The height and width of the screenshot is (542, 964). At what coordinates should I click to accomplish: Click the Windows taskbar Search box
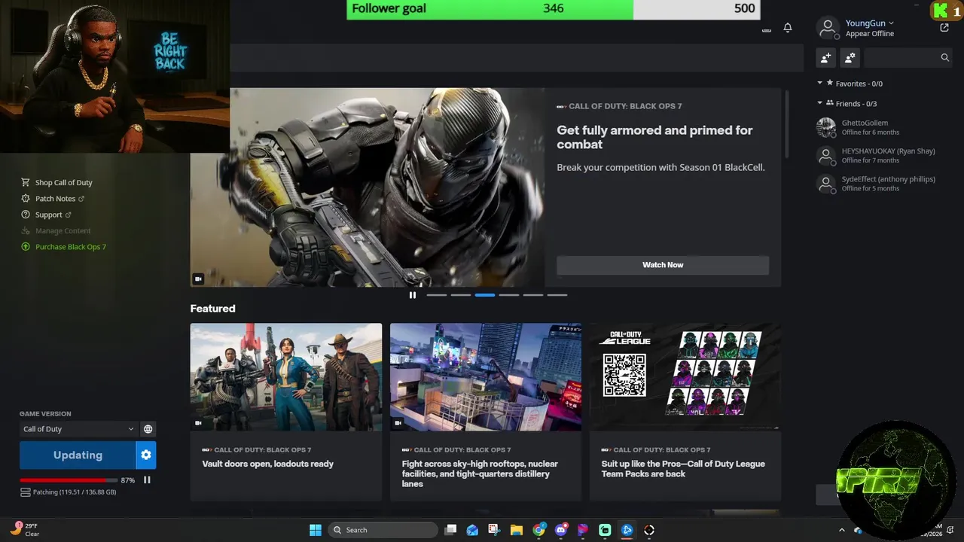coord(383,530)
